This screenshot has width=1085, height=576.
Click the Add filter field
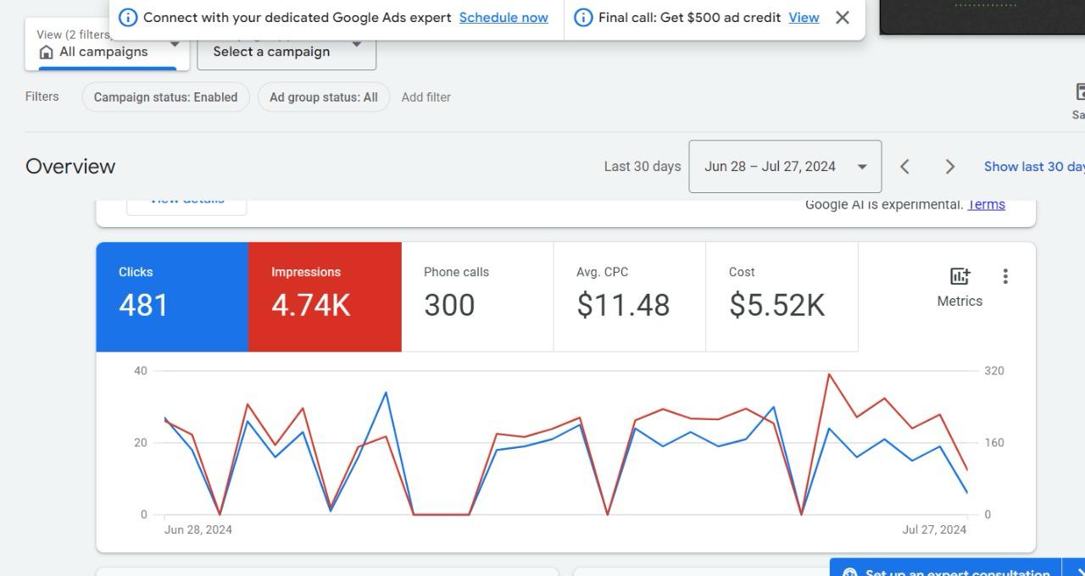pyautogui.click(x=426, y=97)
